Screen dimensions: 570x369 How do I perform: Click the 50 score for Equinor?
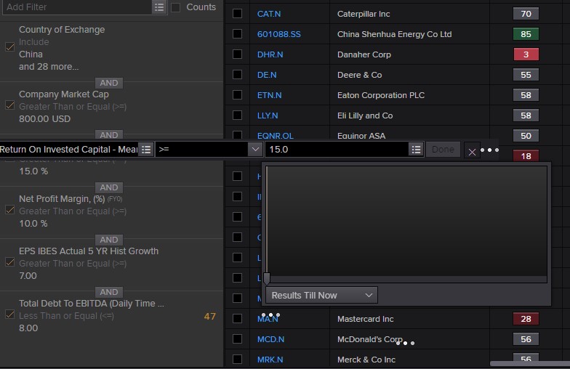click(x=526, y=136)
